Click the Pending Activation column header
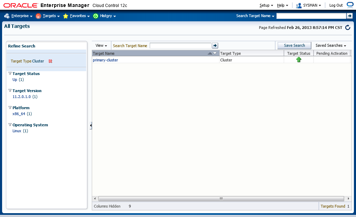The width and height of the screenshot is (356, 217). click(x=332, y=53)
